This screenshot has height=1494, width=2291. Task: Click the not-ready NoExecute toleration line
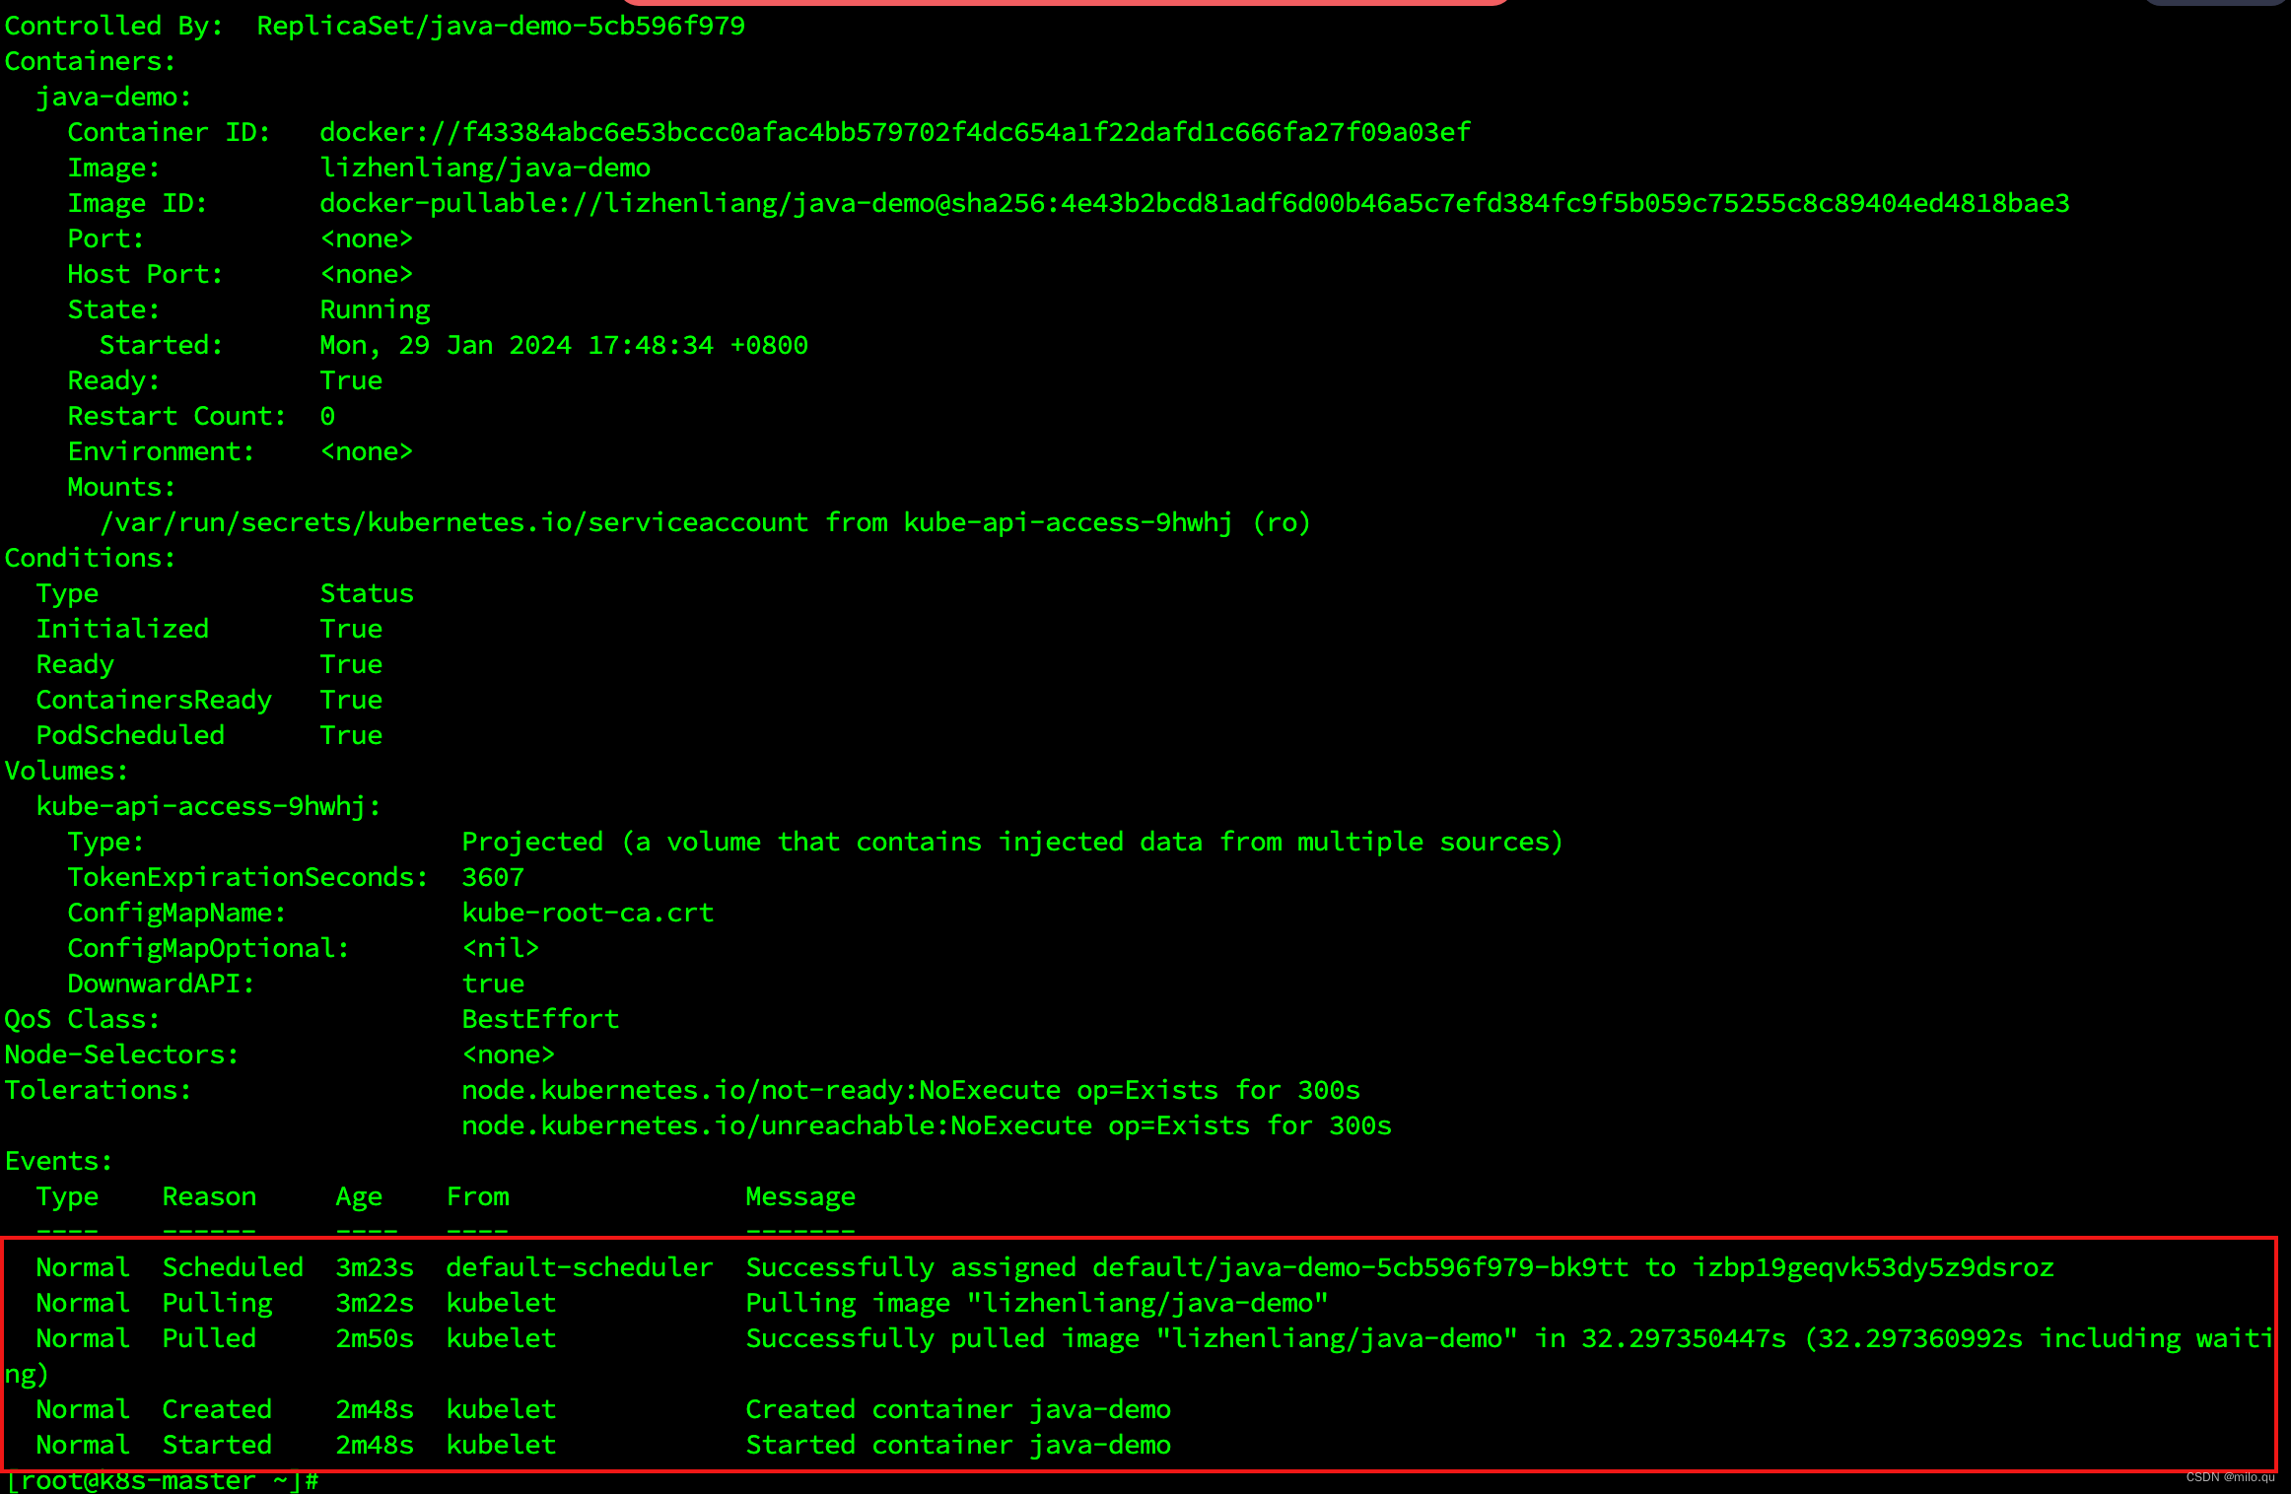pos(910,1090)
